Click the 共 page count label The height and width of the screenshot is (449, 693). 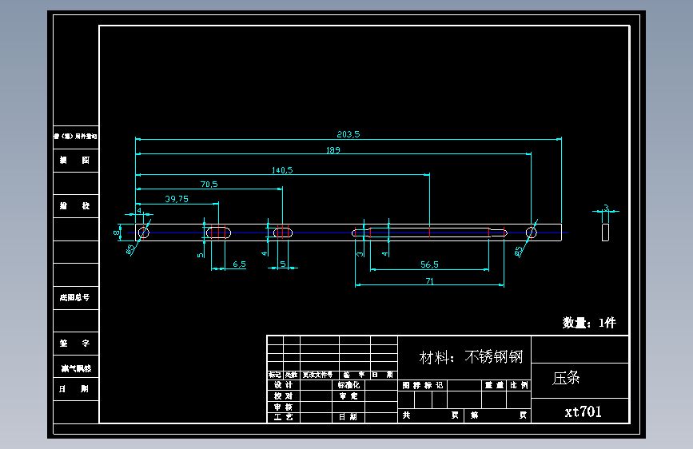406,415
